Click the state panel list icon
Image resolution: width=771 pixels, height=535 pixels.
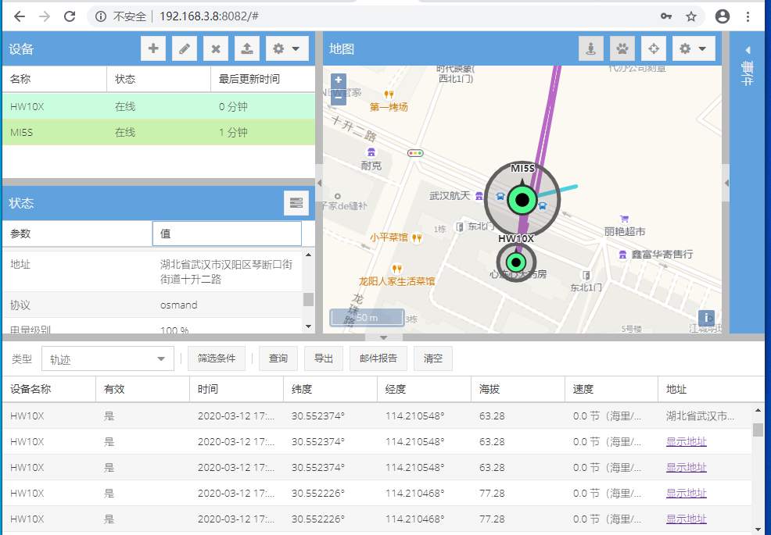pyautogui.click(x=296, y=203)
